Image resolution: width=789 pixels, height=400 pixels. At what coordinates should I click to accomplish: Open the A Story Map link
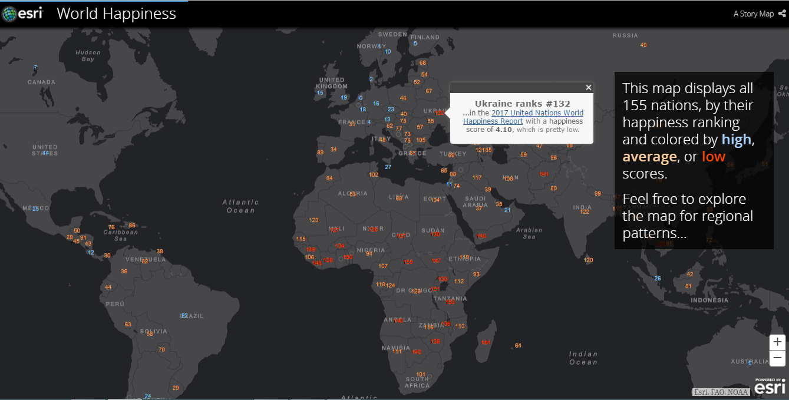point(753,14)
